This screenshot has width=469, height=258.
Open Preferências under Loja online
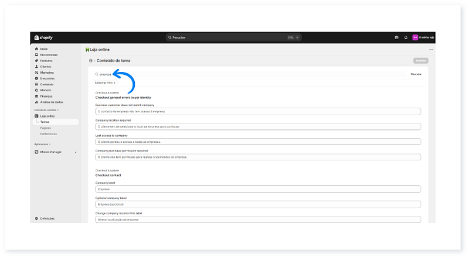pos(48,133)
